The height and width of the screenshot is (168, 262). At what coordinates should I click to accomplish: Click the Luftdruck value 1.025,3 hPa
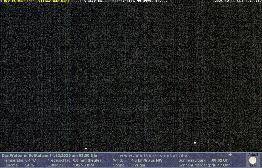pos(84,165)
